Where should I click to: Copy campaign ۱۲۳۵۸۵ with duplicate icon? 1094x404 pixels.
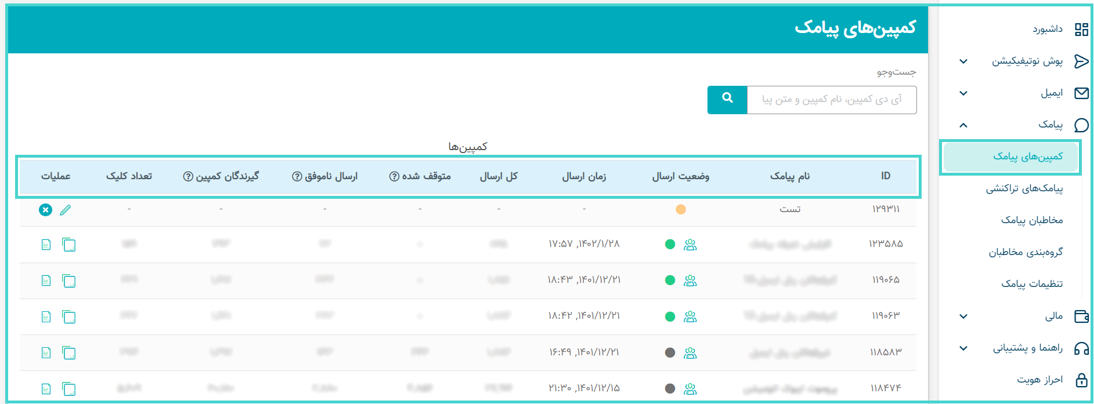[x=69, y=245]
